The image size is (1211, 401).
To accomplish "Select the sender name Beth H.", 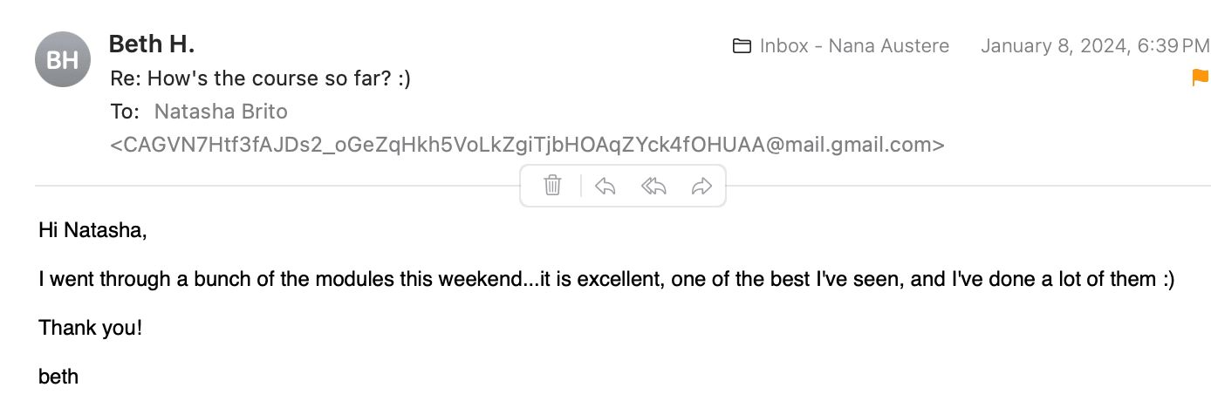I will [152, 44].
